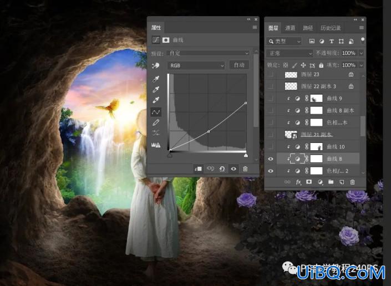Screen dimensions: 391x286
Task: Collapse the Properties panel with double arrows
Action: [x=248, y=19]
